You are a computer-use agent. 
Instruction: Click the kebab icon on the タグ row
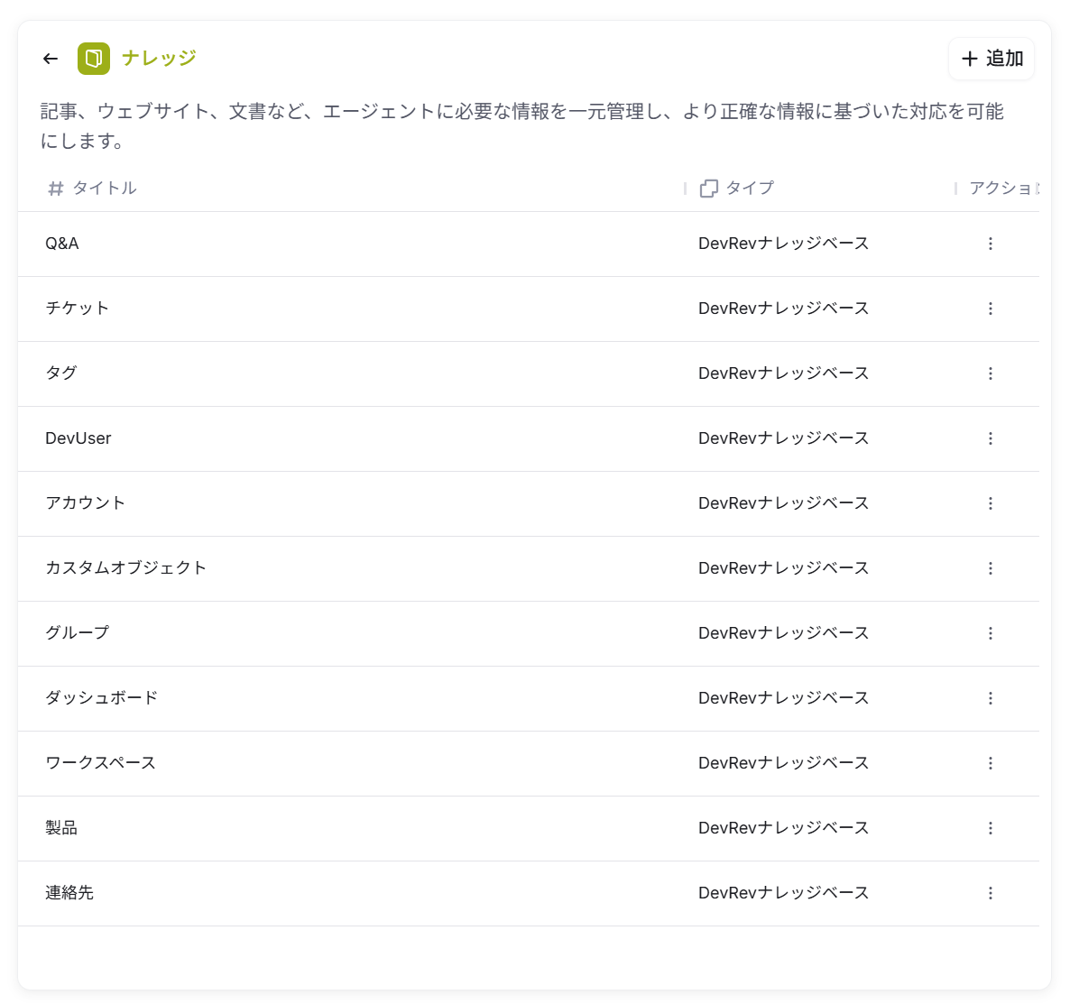click(991, 373)
